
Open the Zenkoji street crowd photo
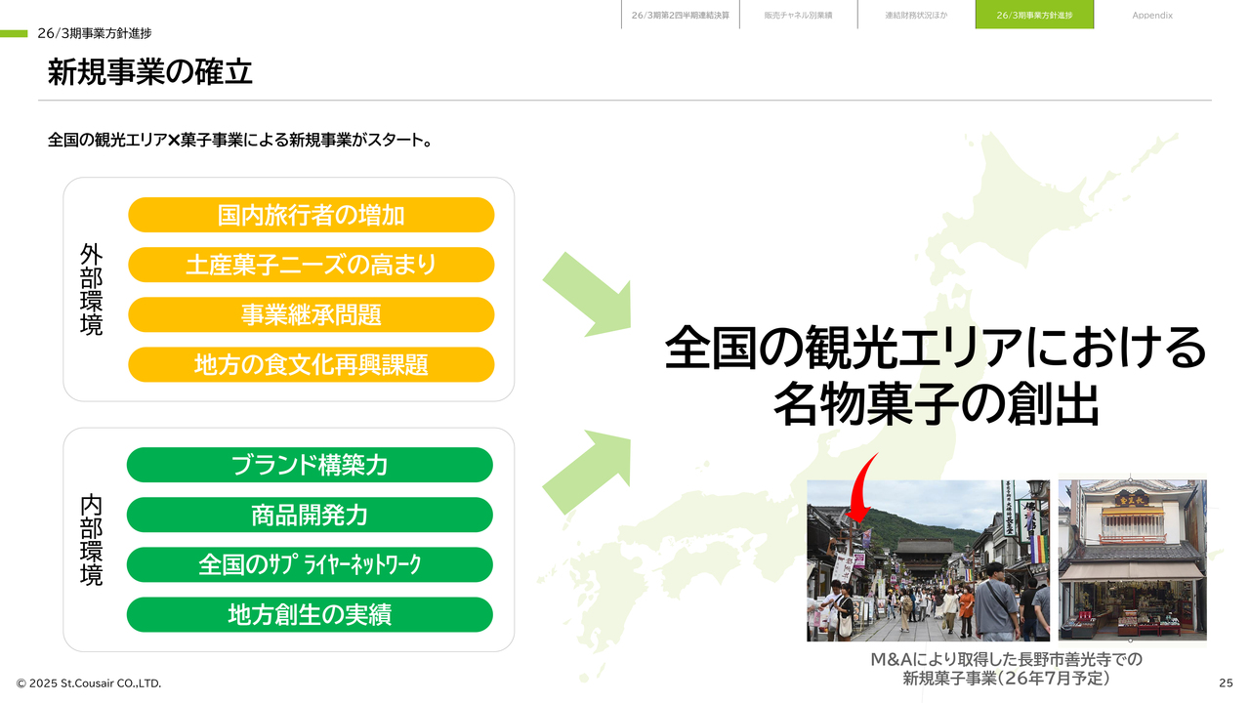pos(928,560)
